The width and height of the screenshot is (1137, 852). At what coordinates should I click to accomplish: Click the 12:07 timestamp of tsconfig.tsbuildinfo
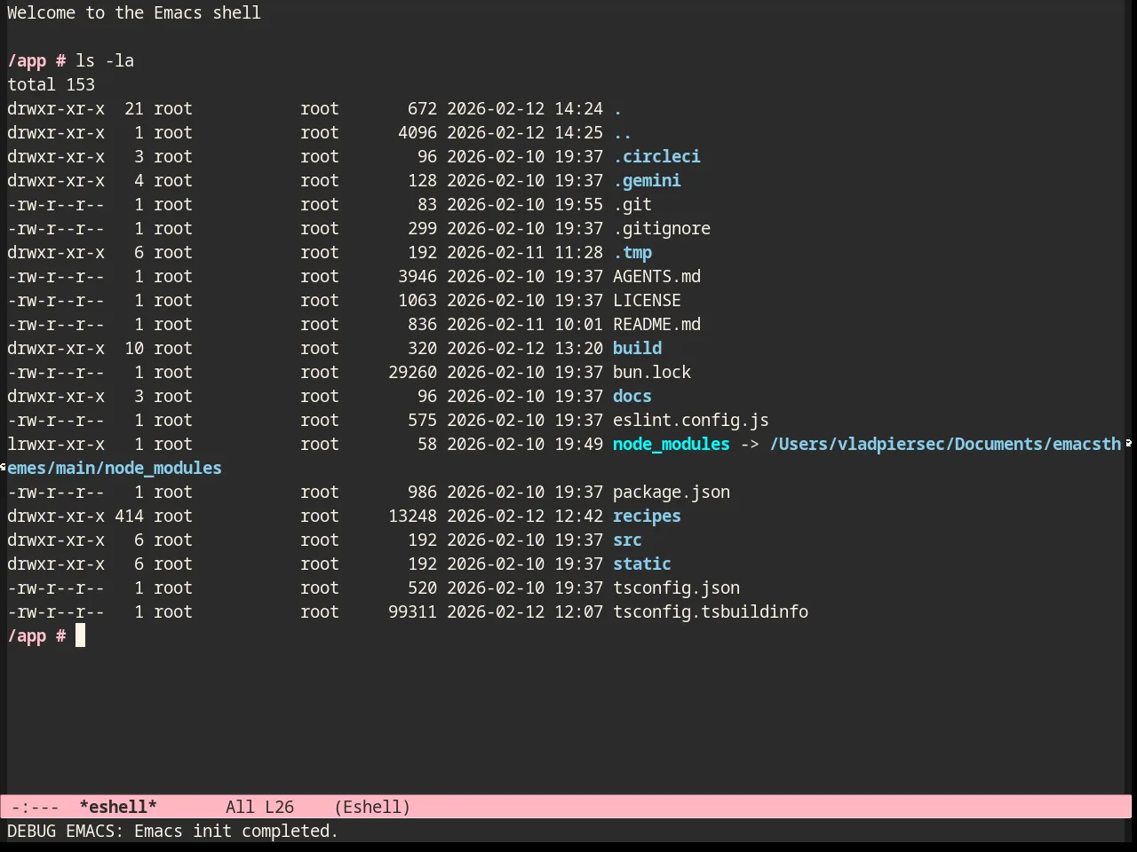tap(578, 611)
